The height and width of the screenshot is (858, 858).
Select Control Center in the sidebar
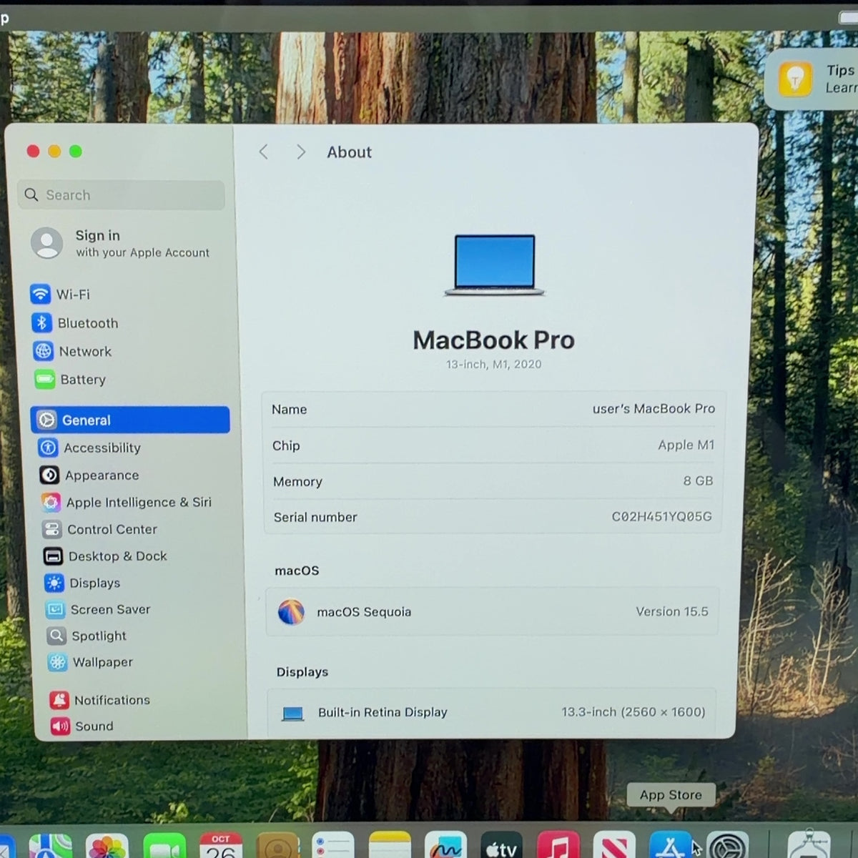click(100, 529)
